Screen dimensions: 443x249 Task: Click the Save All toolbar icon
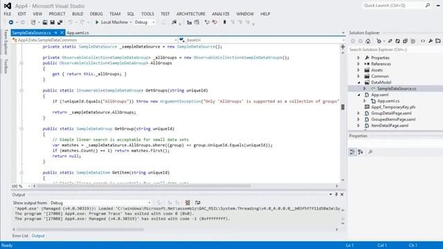click(x=60, y=22)
